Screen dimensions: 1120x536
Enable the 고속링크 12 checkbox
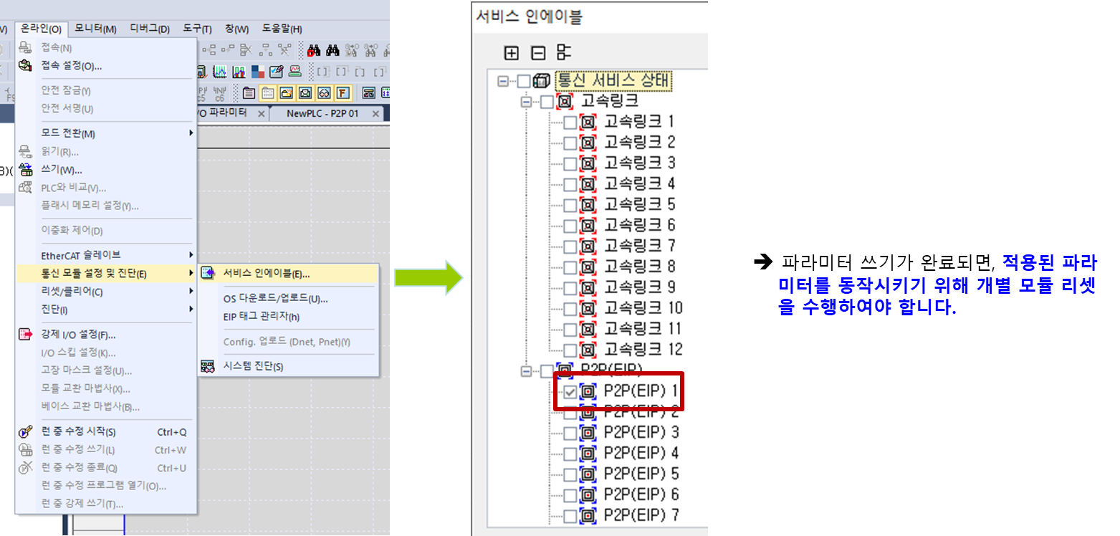(570, 350)
